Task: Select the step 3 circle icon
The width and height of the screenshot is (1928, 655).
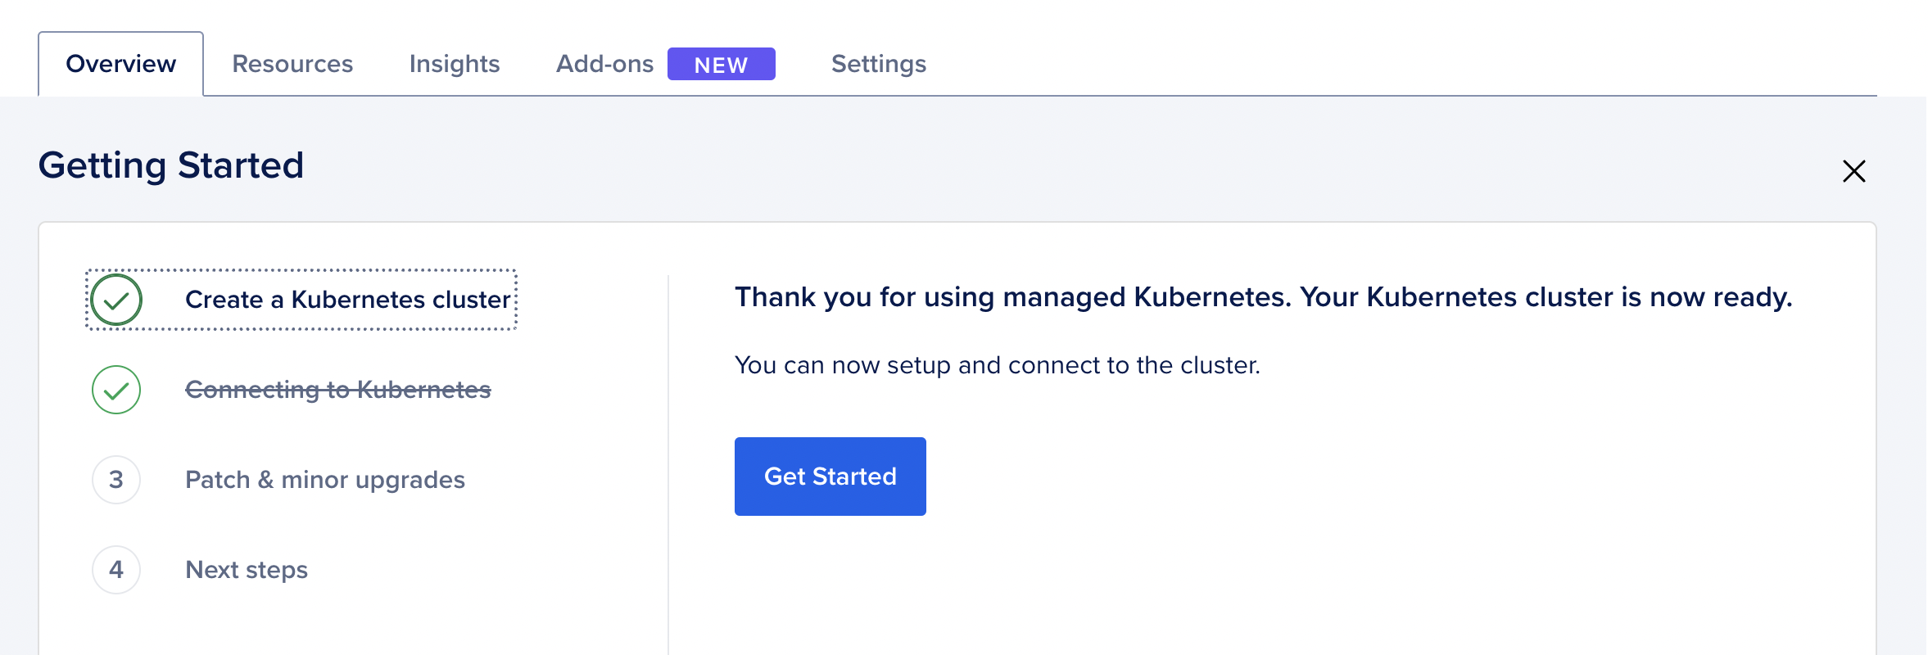Action: pos(115,480)
